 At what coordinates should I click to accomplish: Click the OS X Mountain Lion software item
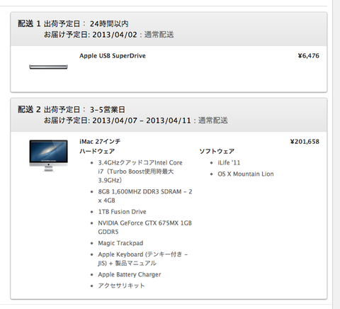tap(246, 174)
